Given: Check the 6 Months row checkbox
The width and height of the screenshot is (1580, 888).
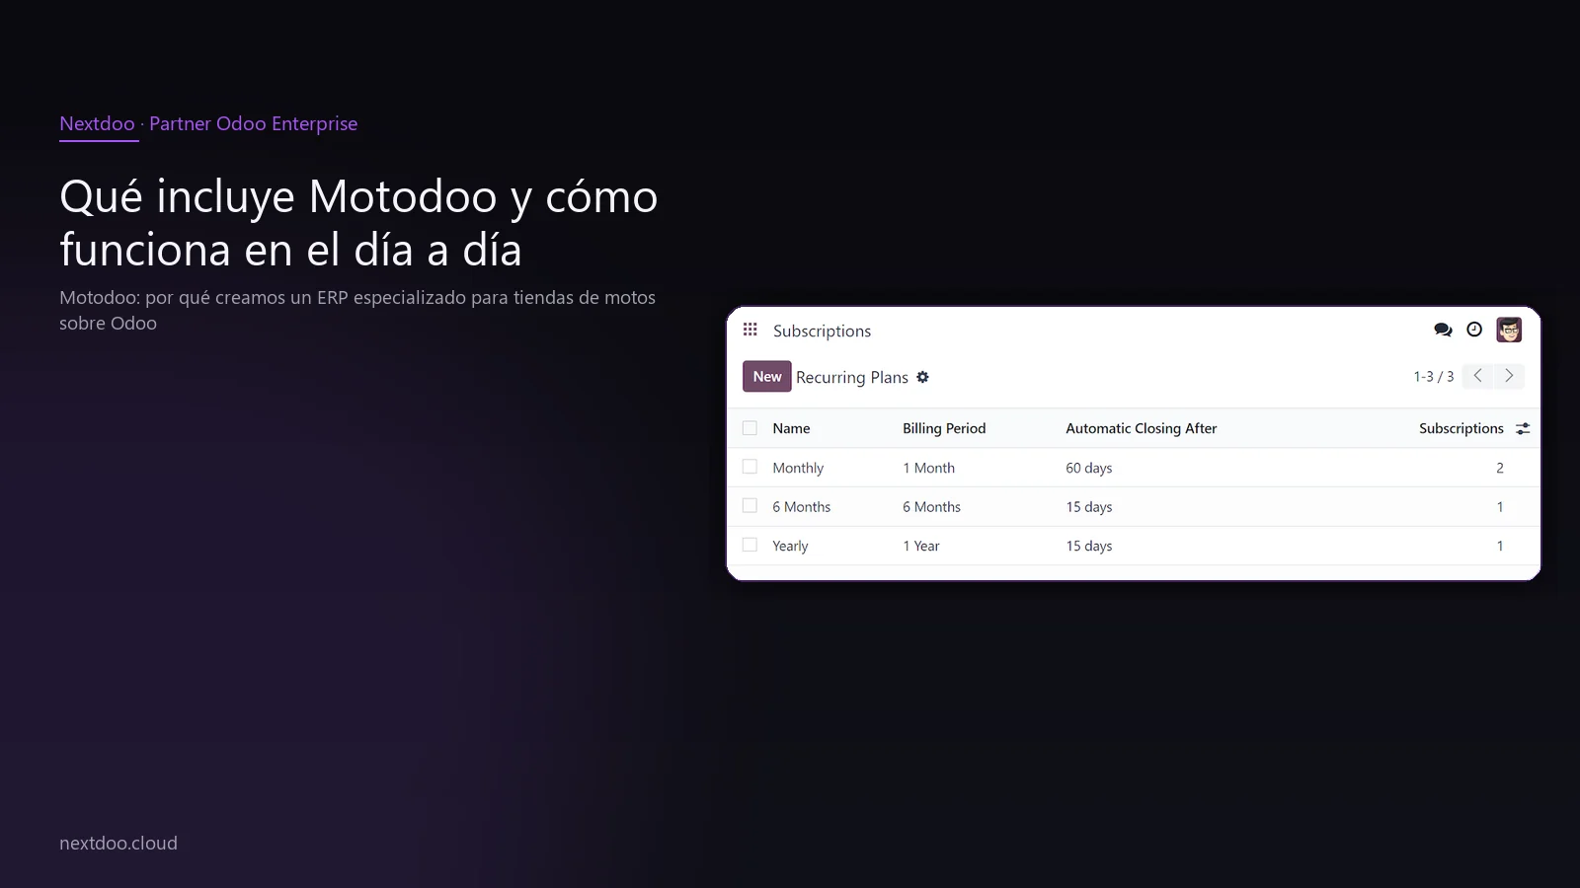Looking at the screenshot, I should 750,506.
